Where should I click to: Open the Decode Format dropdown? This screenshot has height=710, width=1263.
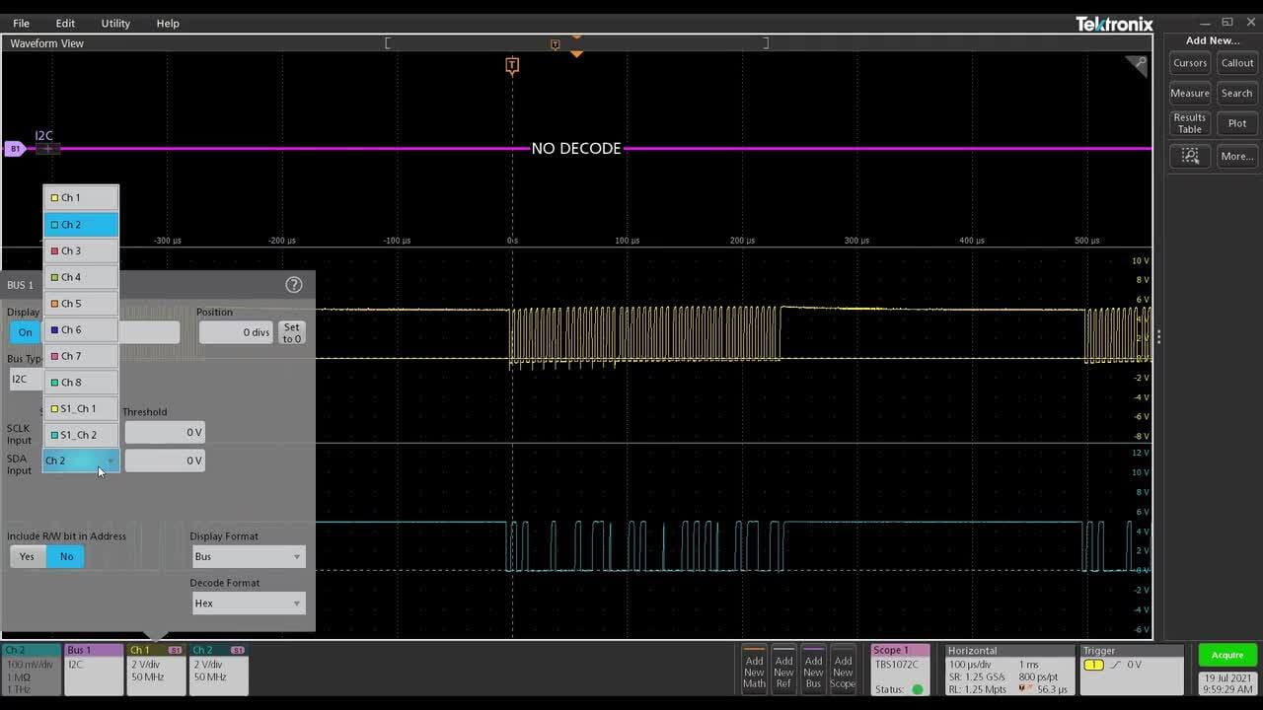[x=248, y=603]
